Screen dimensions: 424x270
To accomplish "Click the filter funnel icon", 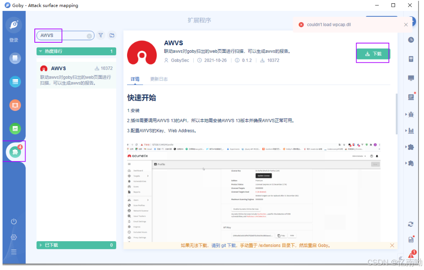I will pos(101,35).
